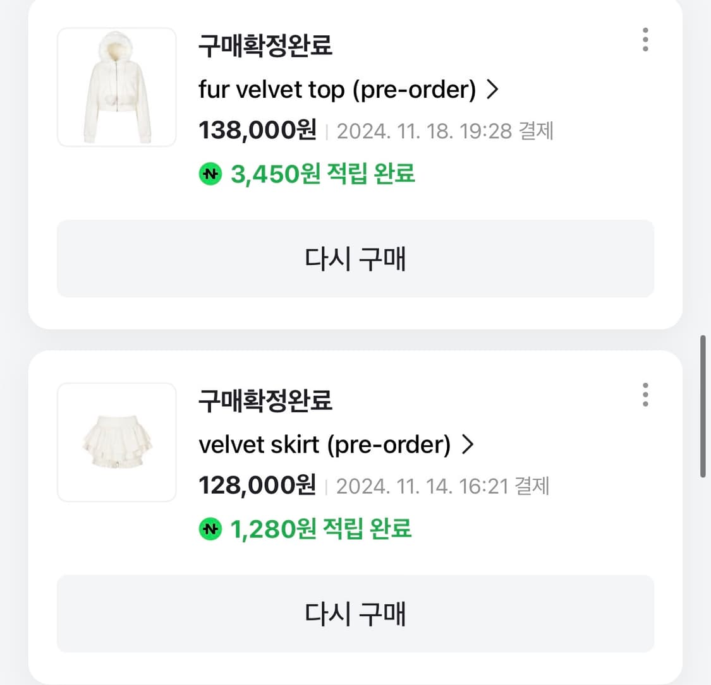Open the three-dot menu for velvet skirt order

point(645,395)
